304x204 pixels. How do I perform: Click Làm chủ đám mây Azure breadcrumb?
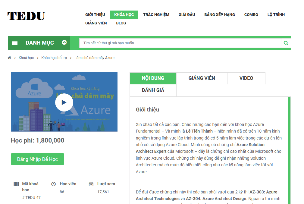point(94,58)
